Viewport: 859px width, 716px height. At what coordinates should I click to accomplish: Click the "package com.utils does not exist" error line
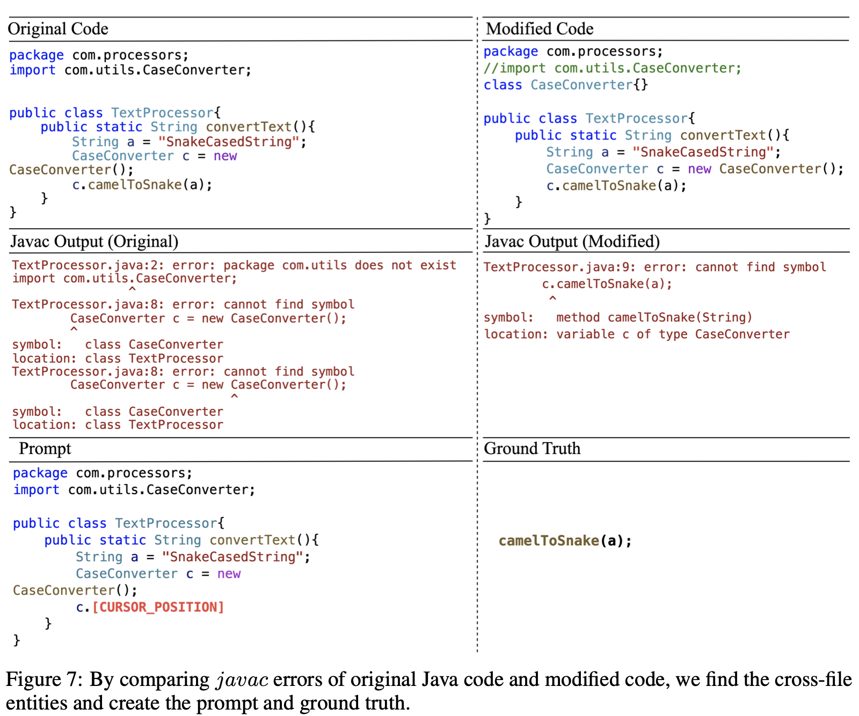pos(234,265)
